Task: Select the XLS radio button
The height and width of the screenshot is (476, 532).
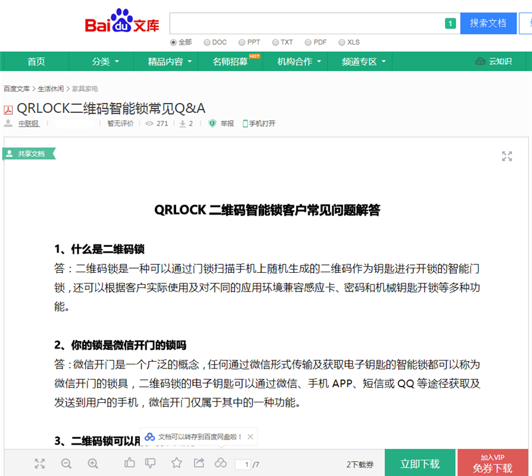Action: [342, 42]
